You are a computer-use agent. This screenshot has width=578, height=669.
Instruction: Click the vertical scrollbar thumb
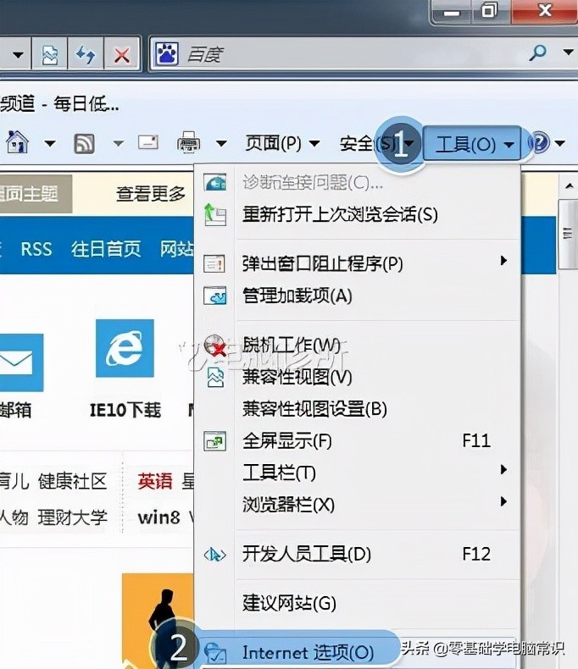(569, 234)
